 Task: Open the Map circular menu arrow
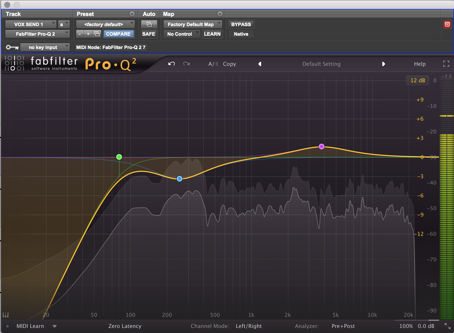(x=220, y=14)
